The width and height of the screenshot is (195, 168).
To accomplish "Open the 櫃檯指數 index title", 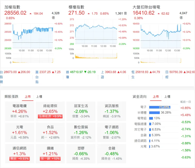I will 76,7.
